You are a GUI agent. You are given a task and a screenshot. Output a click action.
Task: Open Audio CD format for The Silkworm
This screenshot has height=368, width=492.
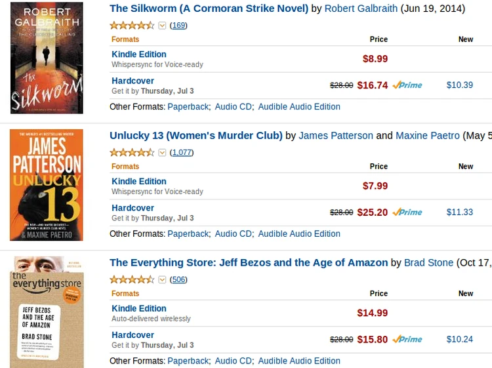pos(233,106)
